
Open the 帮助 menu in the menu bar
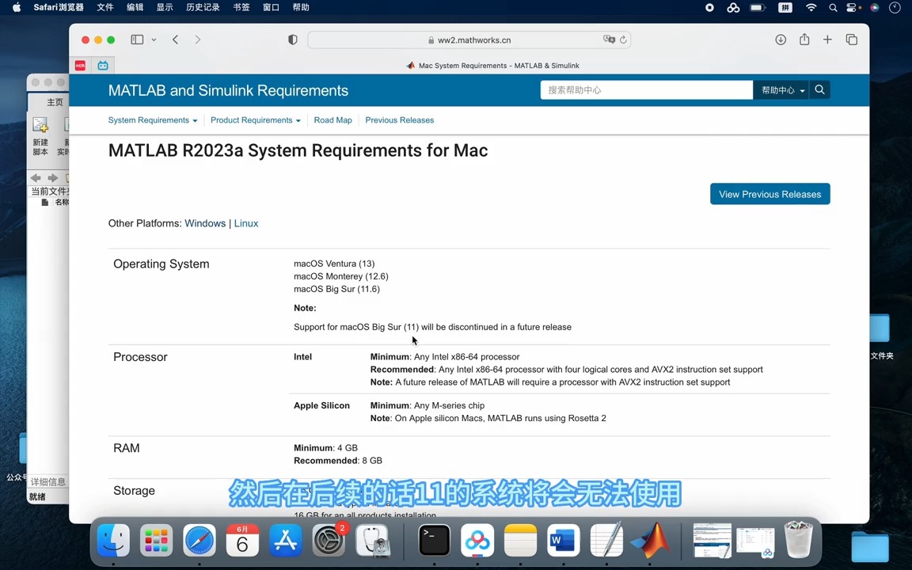(x=301, y=8)
